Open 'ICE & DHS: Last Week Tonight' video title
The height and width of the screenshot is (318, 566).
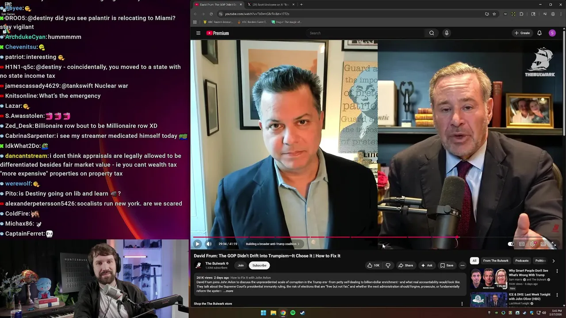530,296
